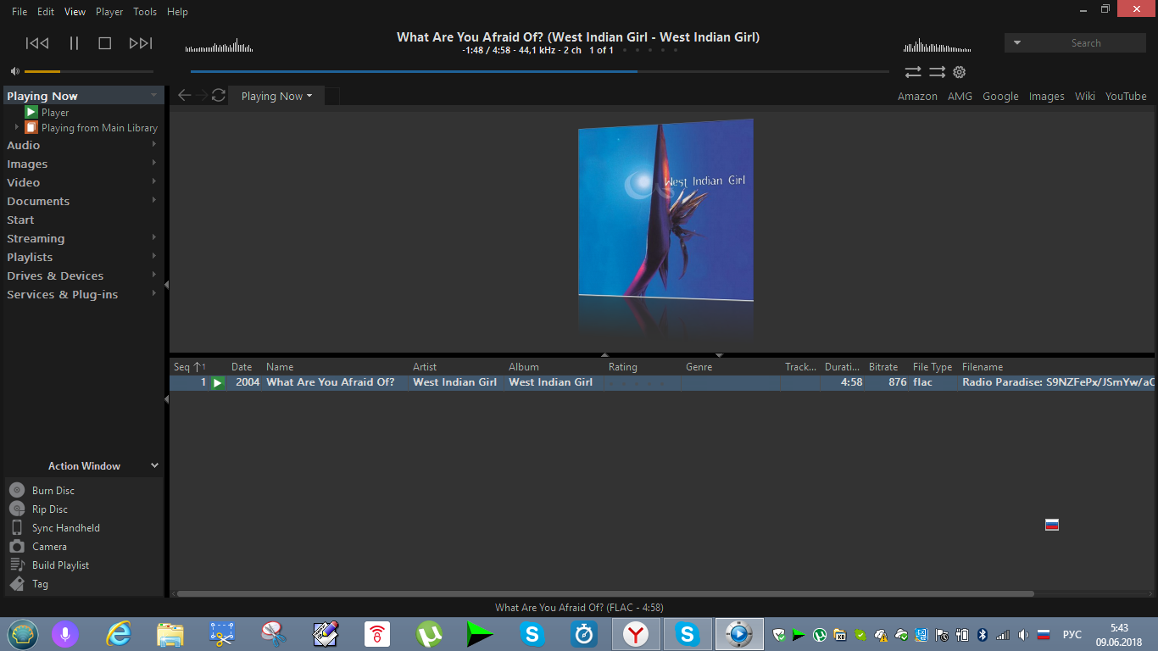
Task: Select the What Are You Afraid Of? row
Action: pyautogui.click(x=661, y=382)
